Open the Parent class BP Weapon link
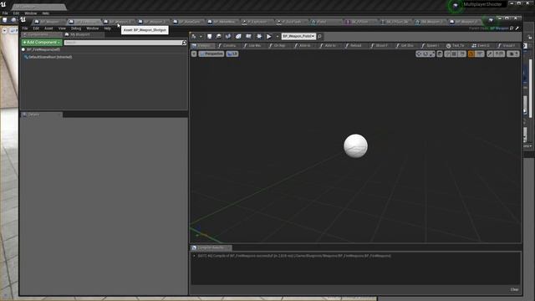535x301 pixels. [499, 28]
